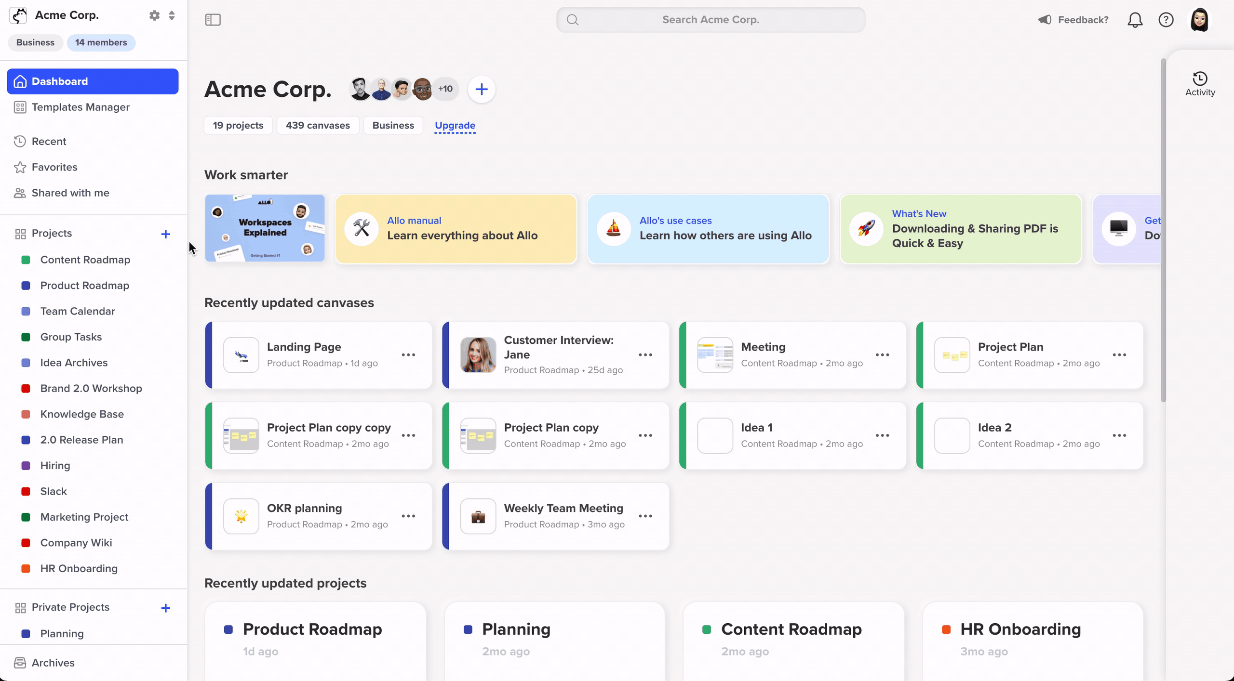Open Product Roadmap recently updated project card
1234x681 pixels.
coord(316,642)
